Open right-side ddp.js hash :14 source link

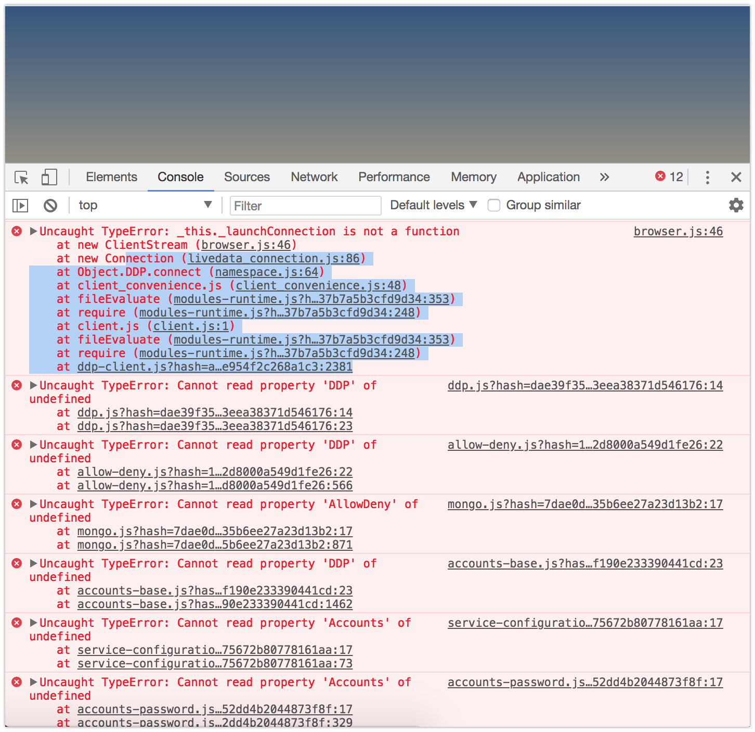[585, 385]
